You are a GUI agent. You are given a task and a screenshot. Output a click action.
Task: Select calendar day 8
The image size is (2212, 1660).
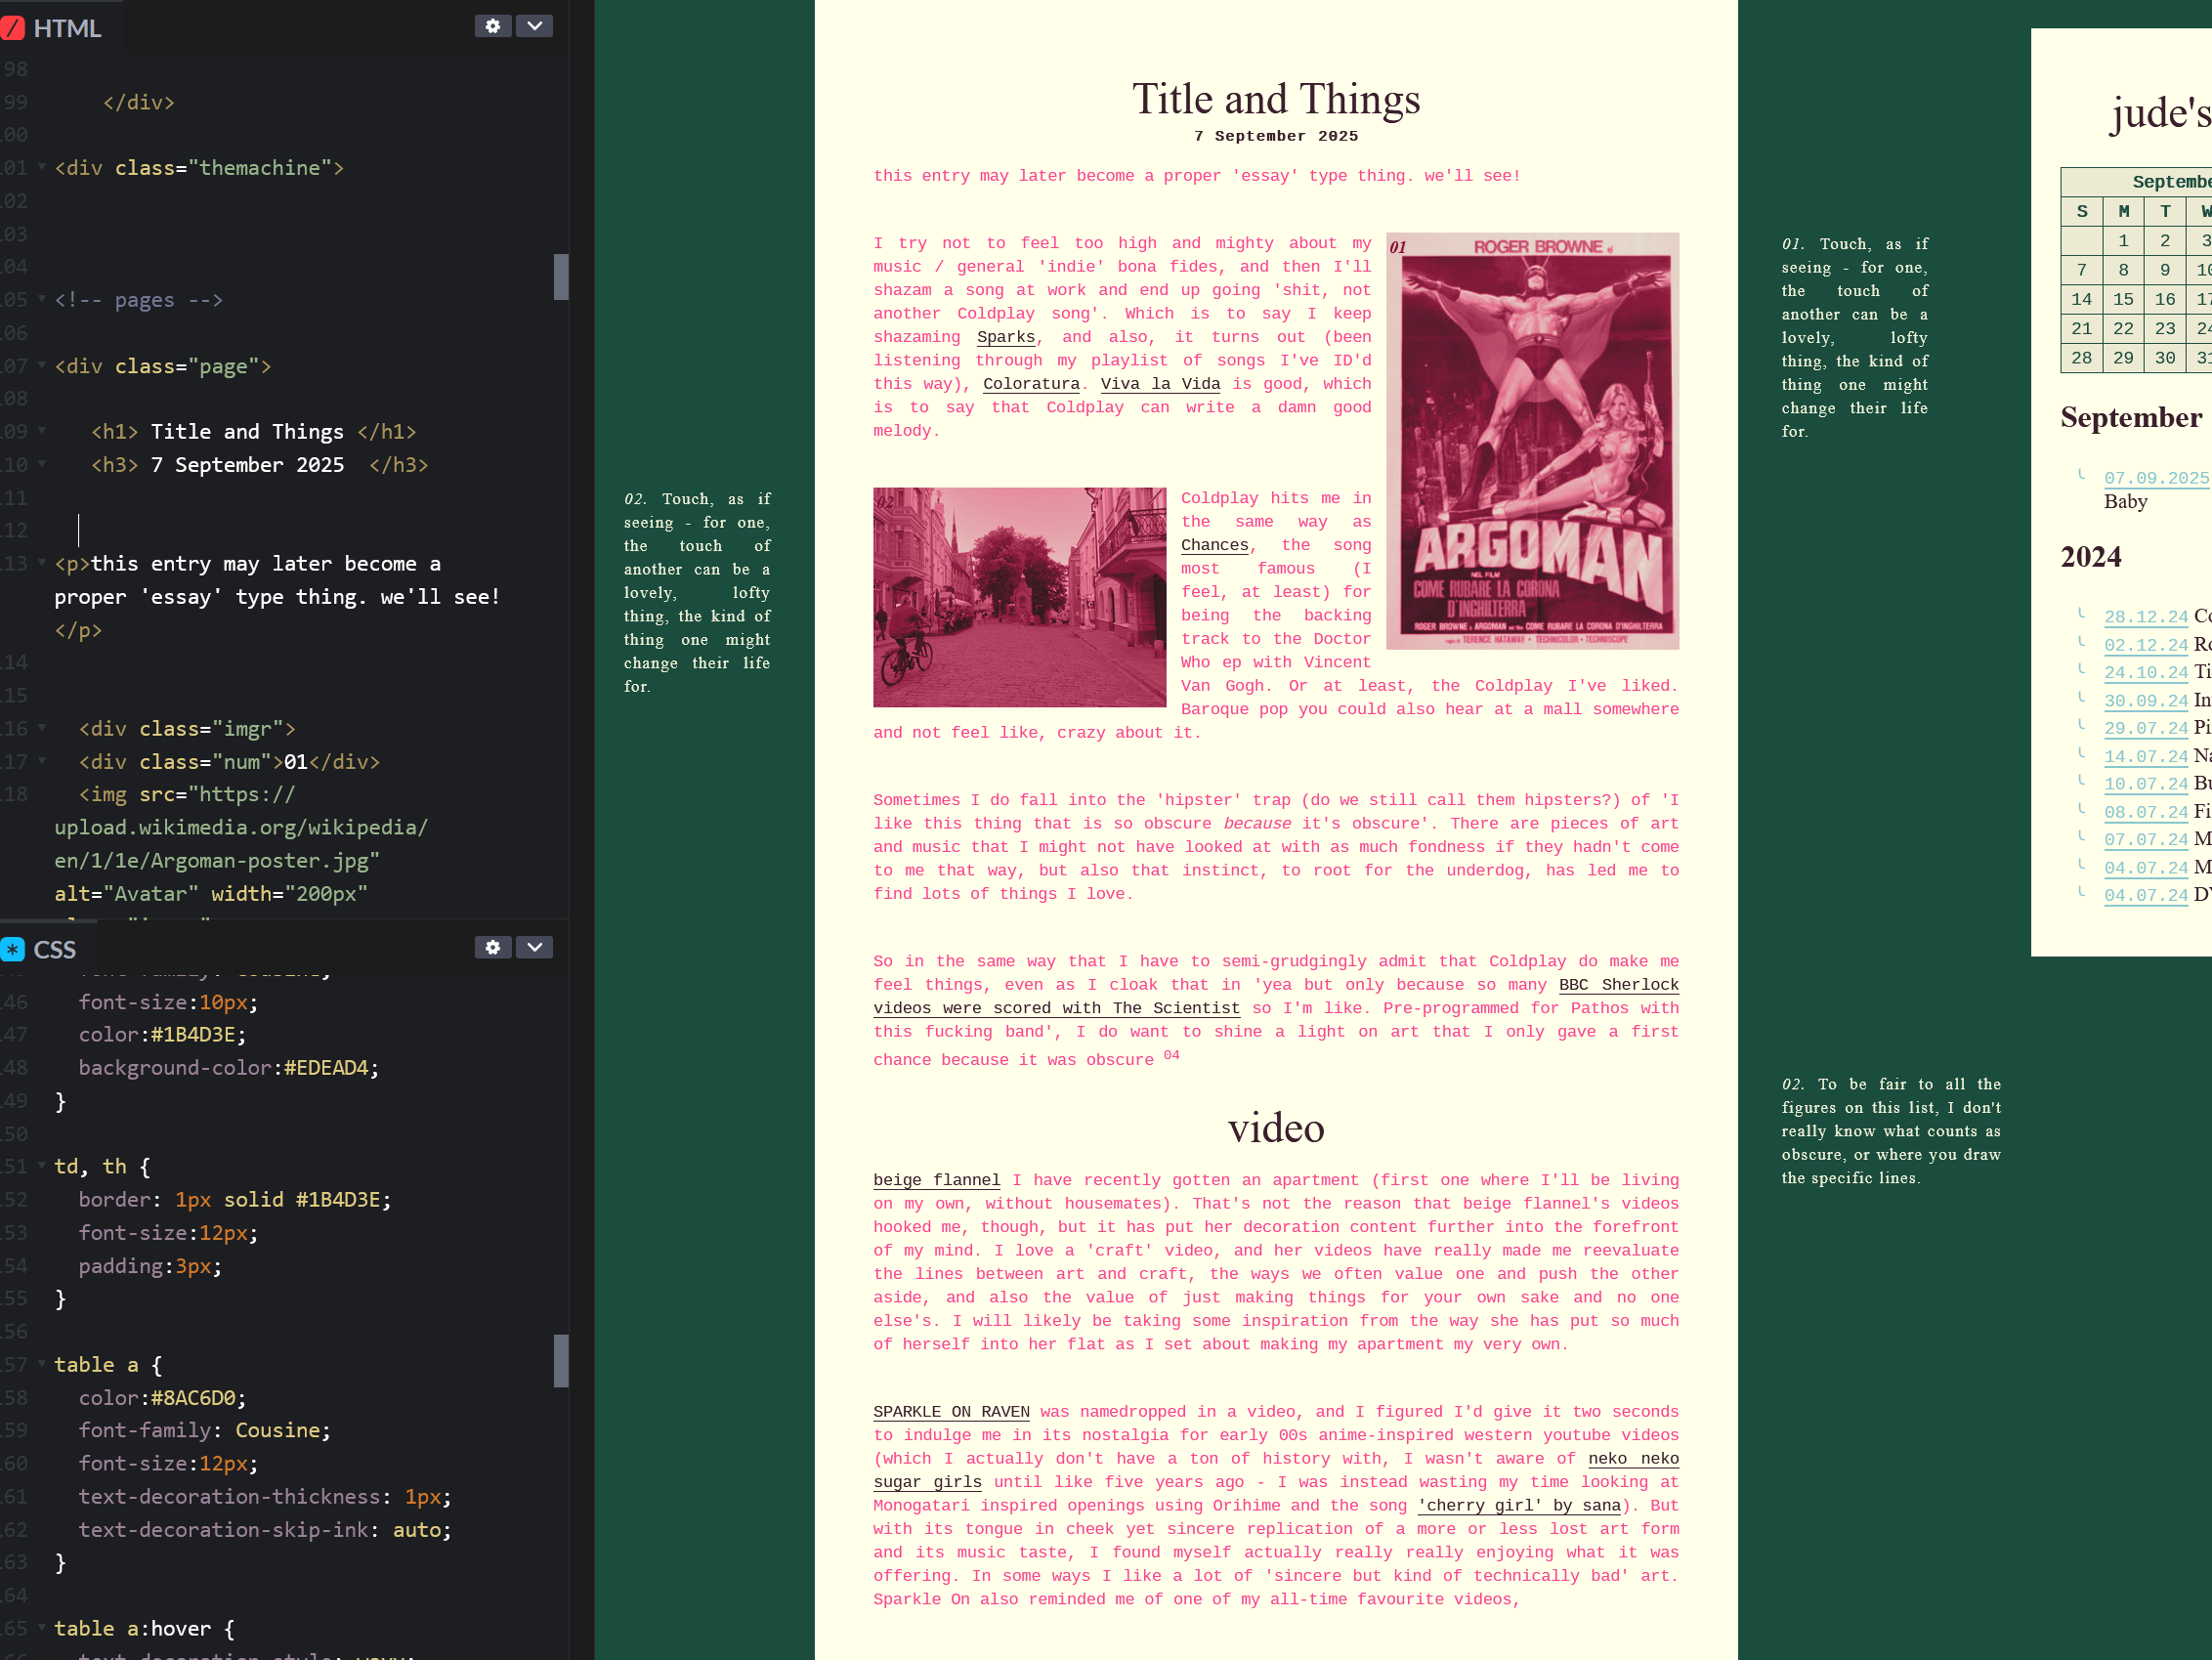coord(2123,270)
